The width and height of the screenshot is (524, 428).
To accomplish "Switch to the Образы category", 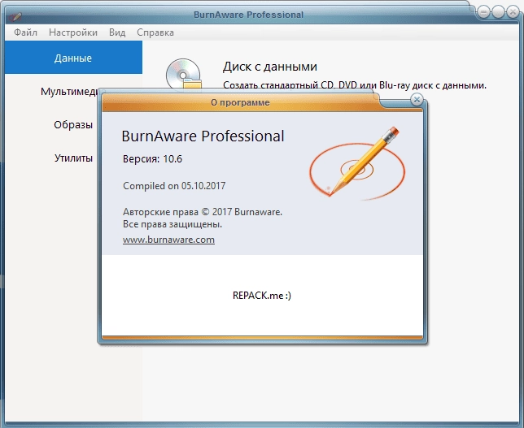I will pos(73,124).
